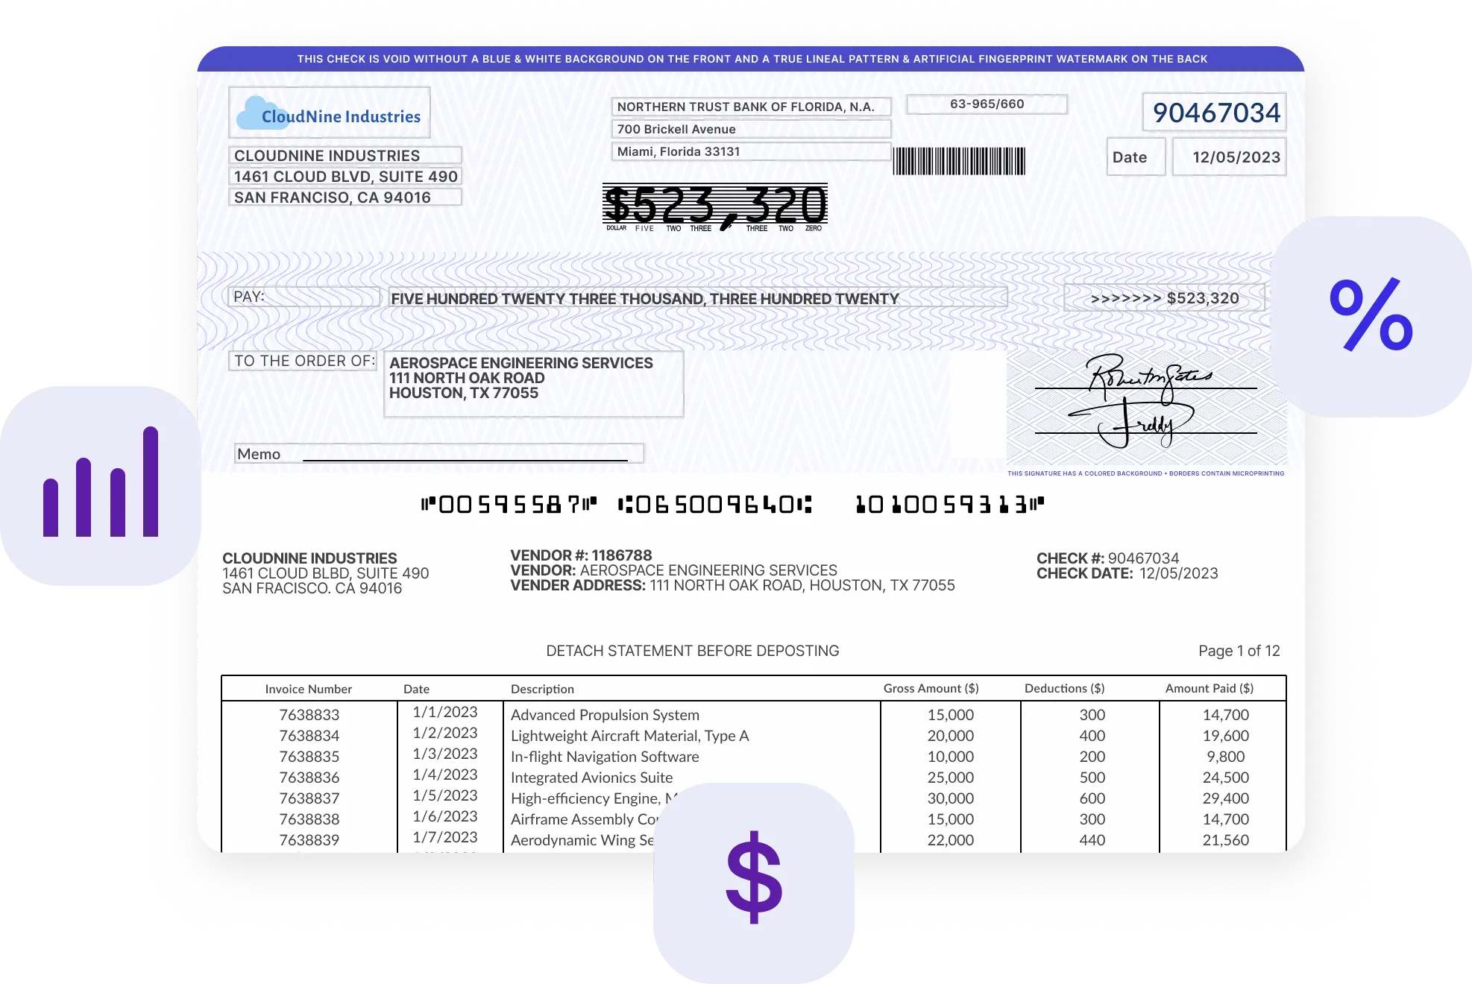
Task: Click the Northern Trust Bank of Florida name field
Action: pyautogui.click(x=749, y=107)
